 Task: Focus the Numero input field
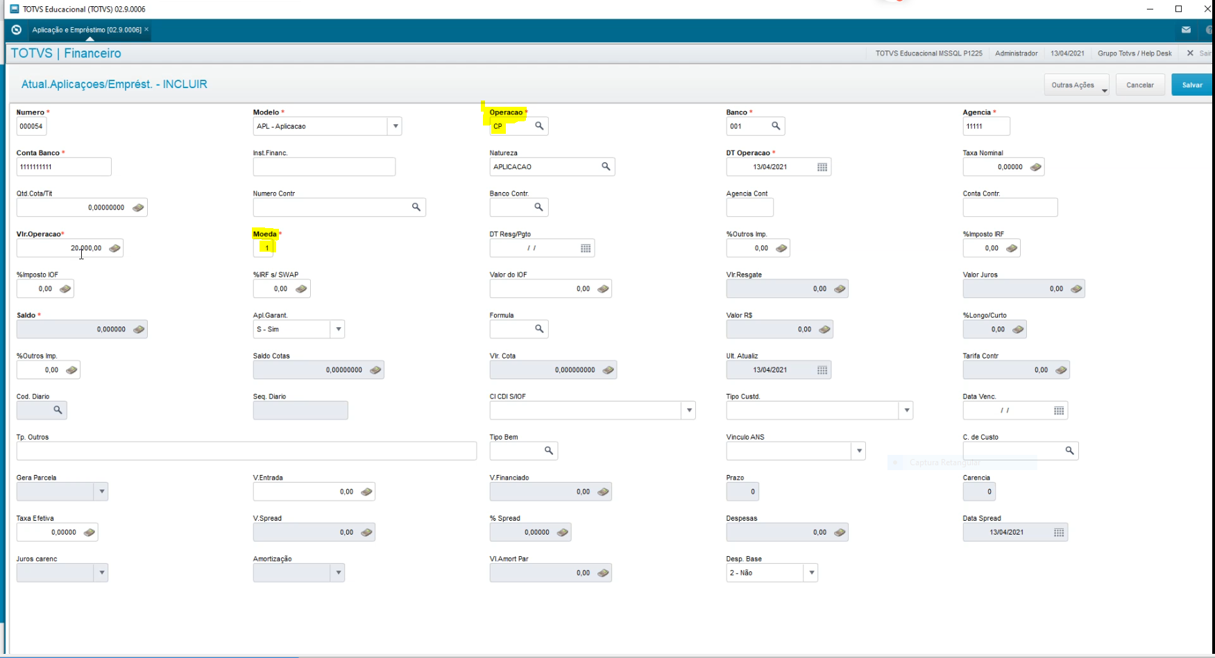pos(31,126)
